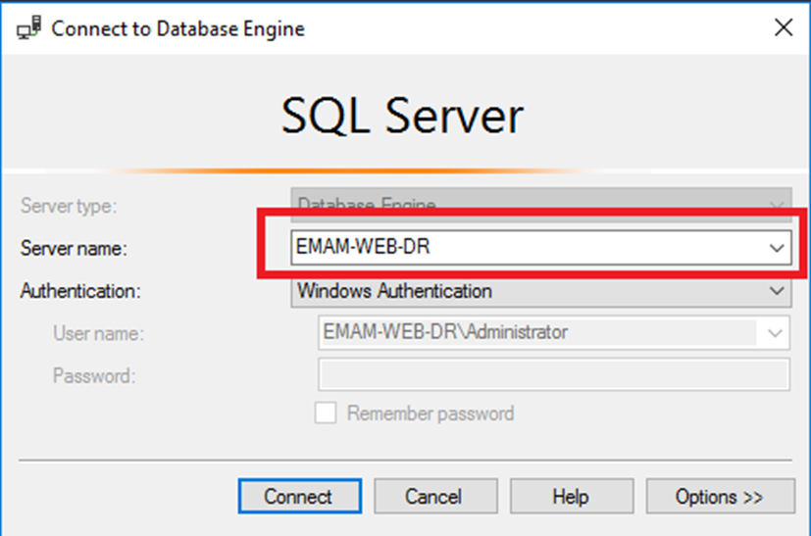Open the Authentication dropdown
The image size is (811, 536).
coord(541,291)
